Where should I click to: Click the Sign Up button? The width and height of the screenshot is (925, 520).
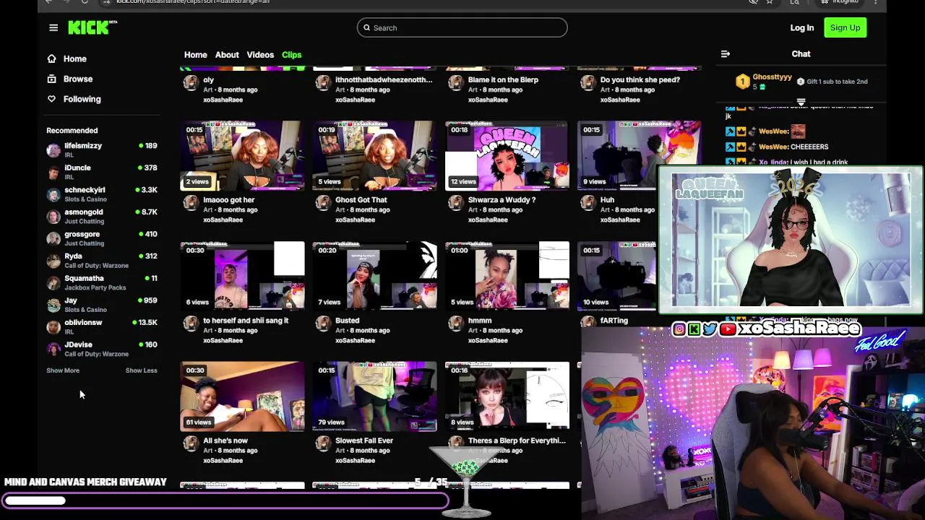click(845, 27)
